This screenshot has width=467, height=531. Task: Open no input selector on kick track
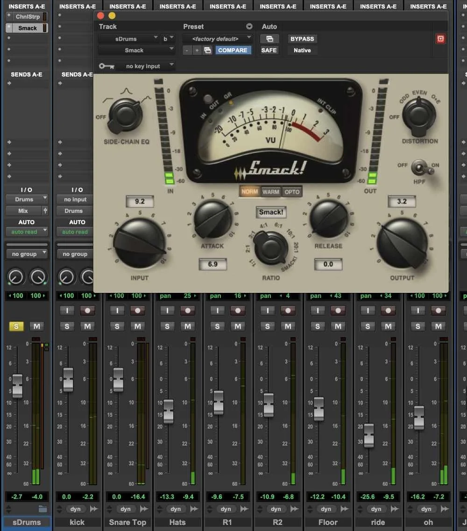point(75,199)
